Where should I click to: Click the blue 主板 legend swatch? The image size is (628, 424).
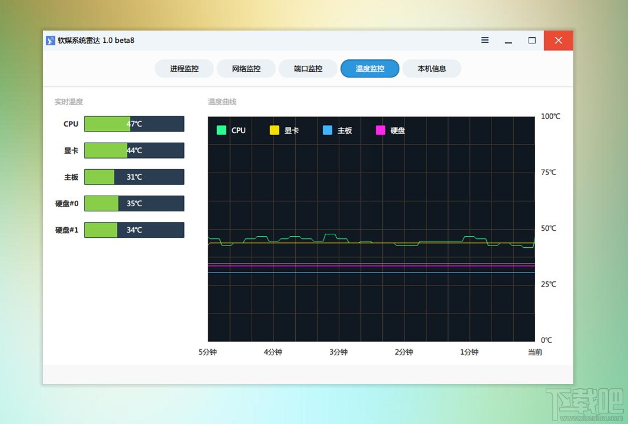click(327, 130)
